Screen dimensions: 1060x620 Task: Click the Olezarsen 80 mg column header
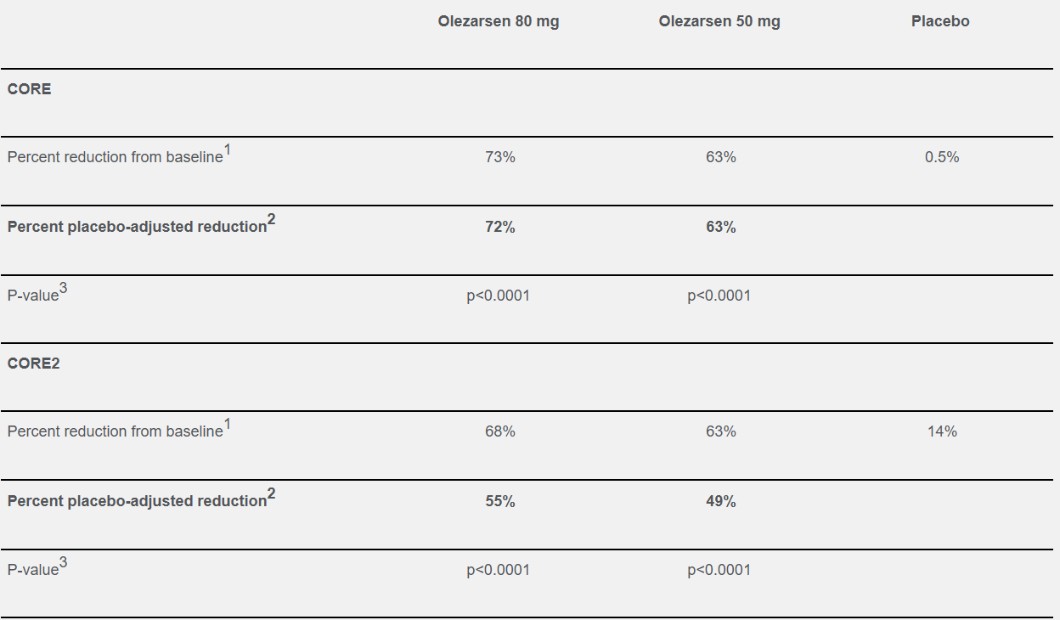(499, 22)
